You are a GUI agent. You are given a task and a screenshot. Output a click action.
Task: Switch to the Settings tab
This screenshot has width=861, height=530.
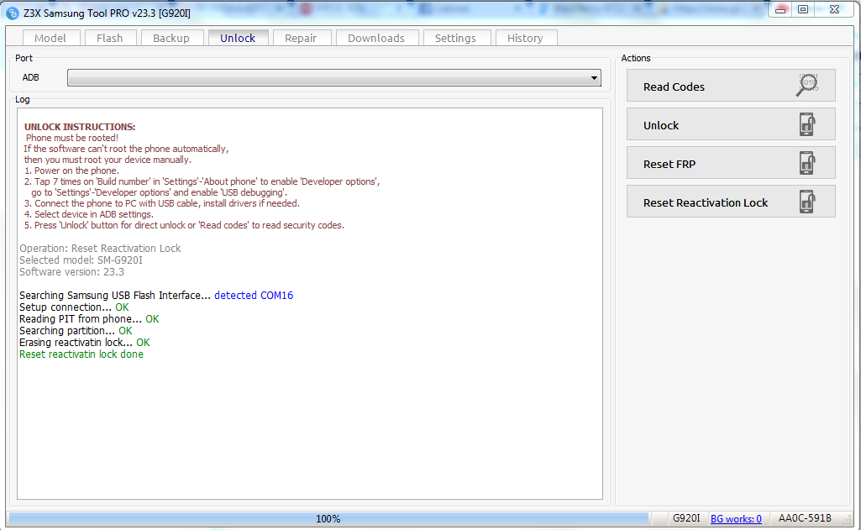pos(455,38)
